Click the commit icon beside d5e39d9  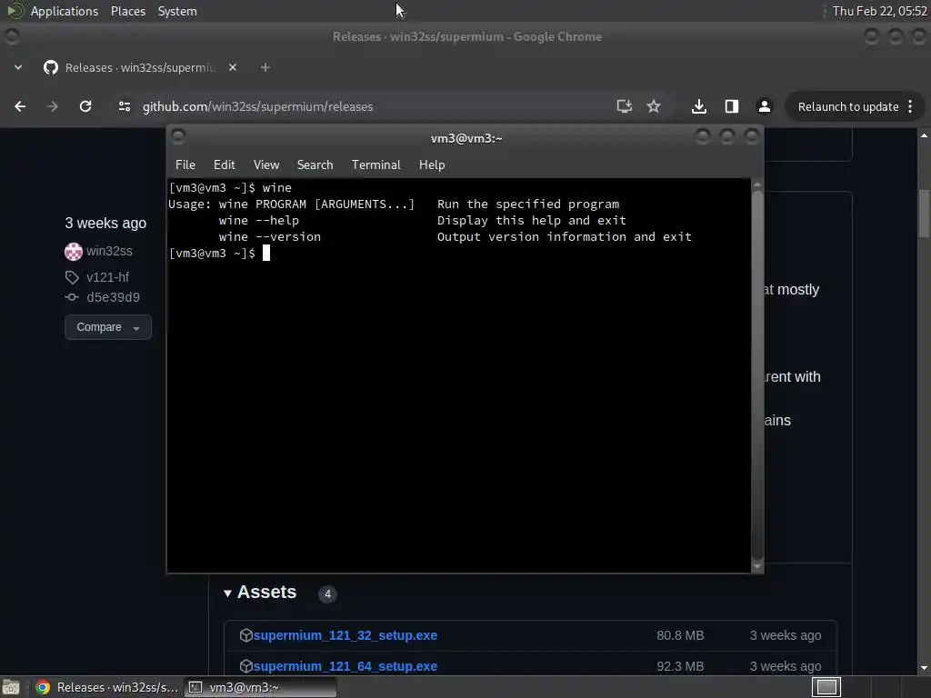pyautogui.click(x=72, y=297)
